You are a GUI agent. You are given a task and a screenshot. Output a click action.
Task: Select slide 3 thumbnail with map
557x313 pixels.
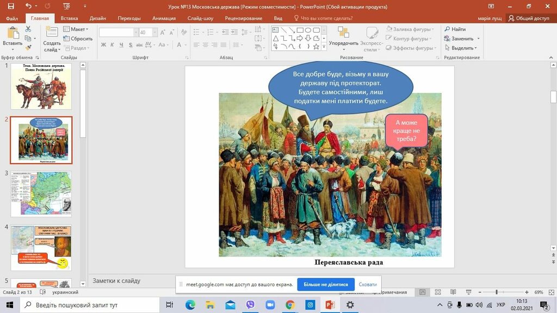click(41, 193)
